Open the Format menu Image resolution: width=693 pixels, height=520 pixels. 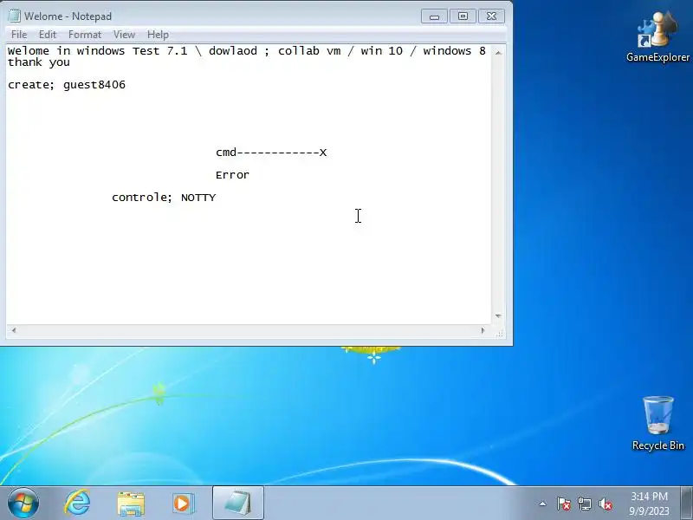85,35
